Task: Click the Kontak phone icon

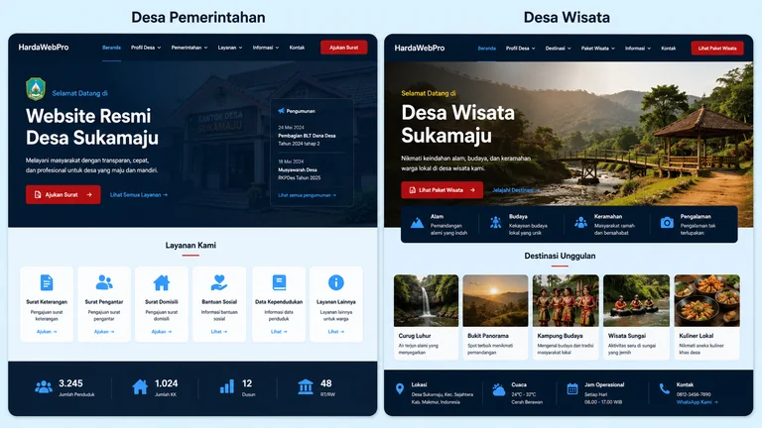Action: (665, 388)
